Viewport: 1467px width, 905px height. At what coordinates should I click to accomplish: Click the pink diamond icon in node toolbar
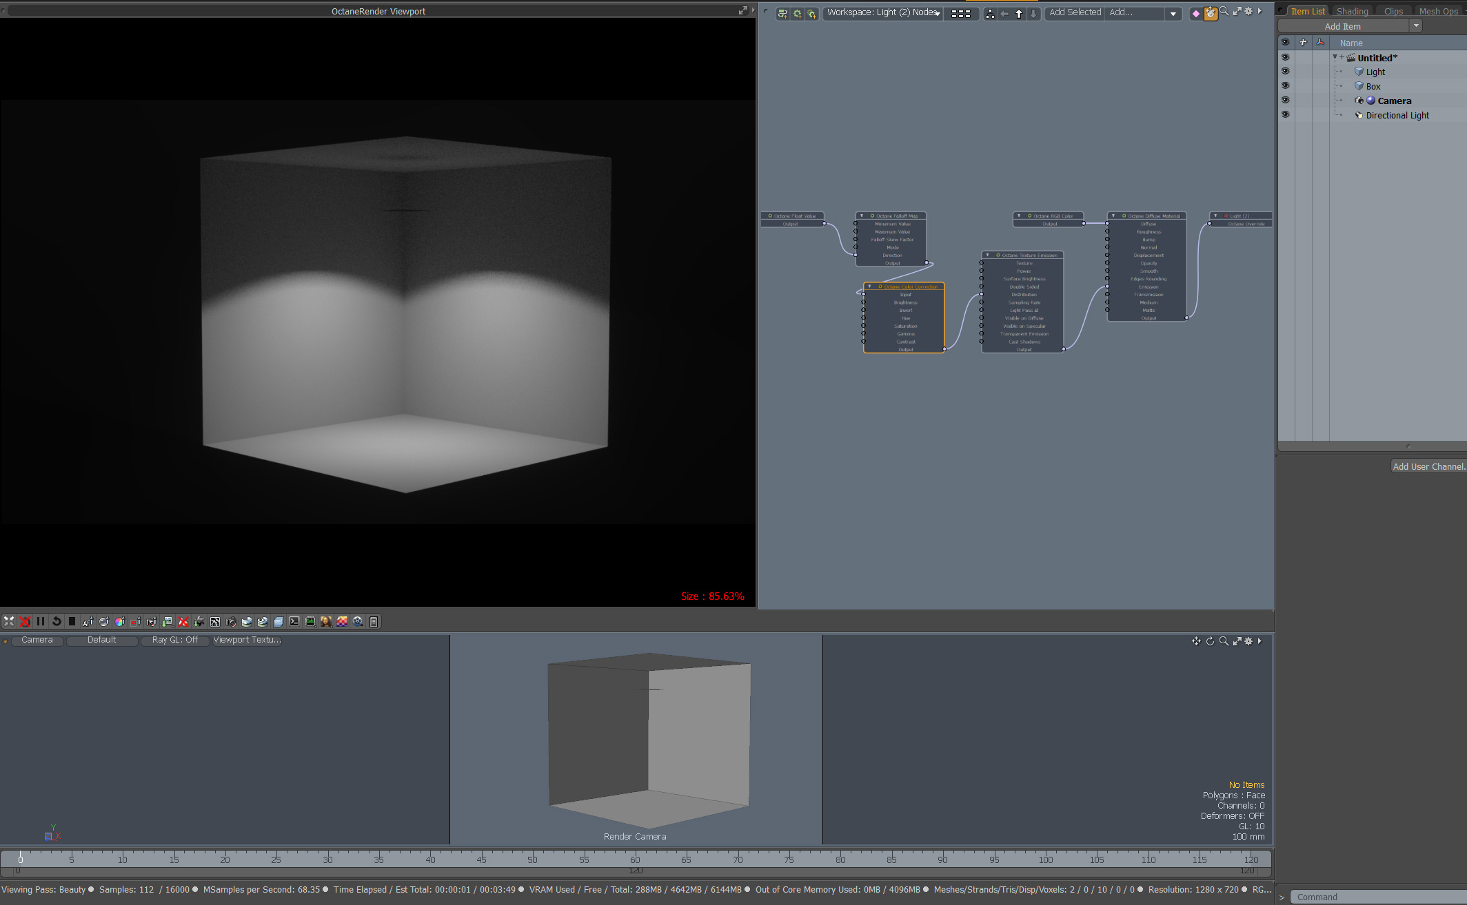click(1195, 13)
